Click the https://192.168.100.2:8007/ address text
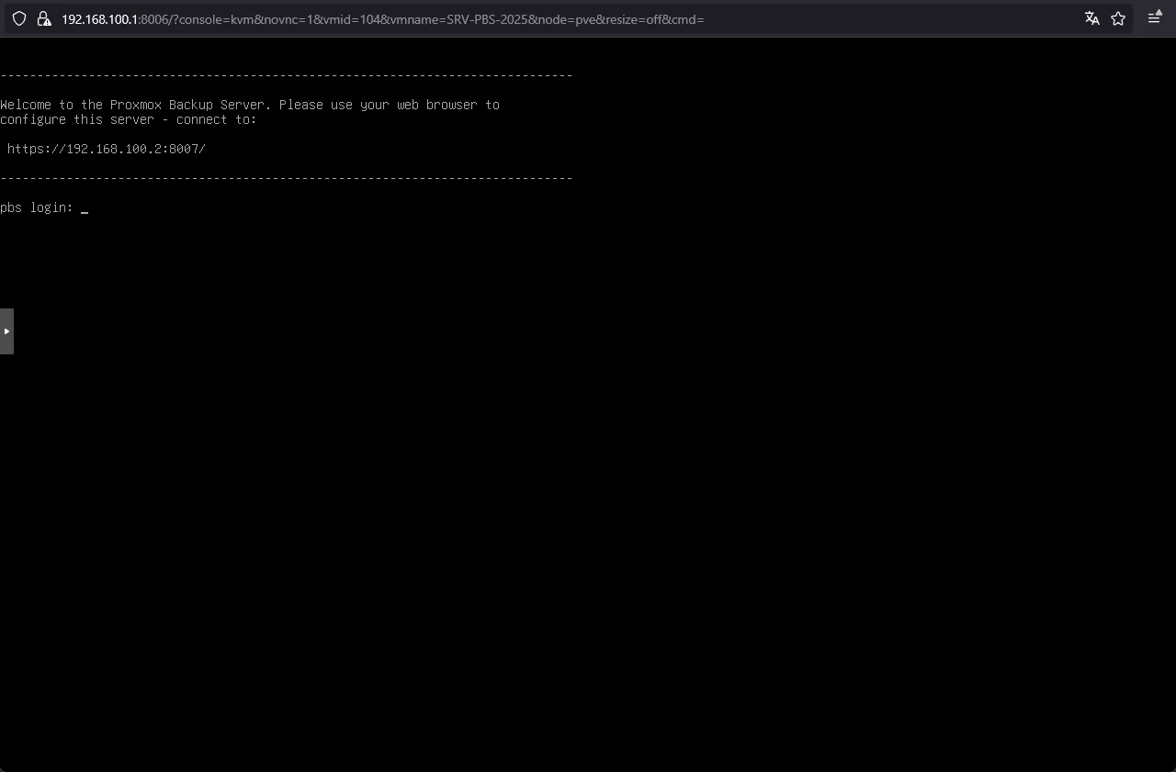The height and width of the screenshot is (772, 1176). click(106, 149)
